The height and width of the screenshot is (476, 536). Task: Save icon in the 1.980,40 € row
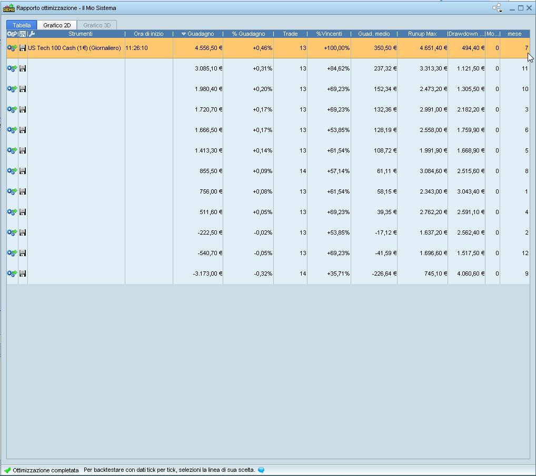coord(23,89)
